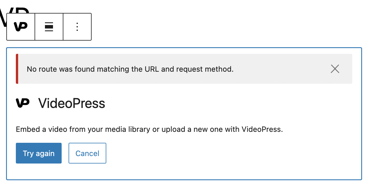Viewport: 371px width, 190px height.
Task: Cancel the VideoPress embed attempt
Action: tap(87, 153)
